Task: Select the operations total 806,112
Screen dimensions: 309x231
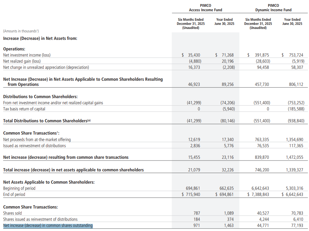Action: (x=296, y=84)
